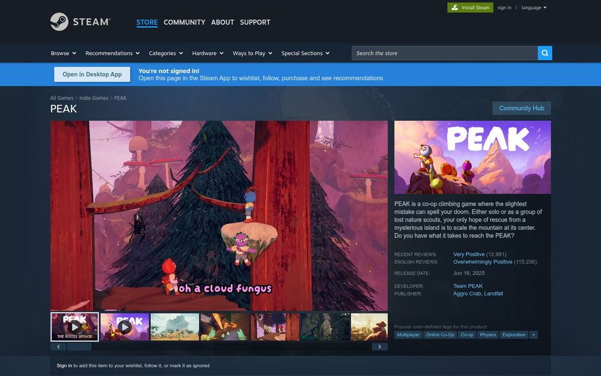Select the Co-op tag
This screenshot has height=376, width=601.
click(467, 335)
